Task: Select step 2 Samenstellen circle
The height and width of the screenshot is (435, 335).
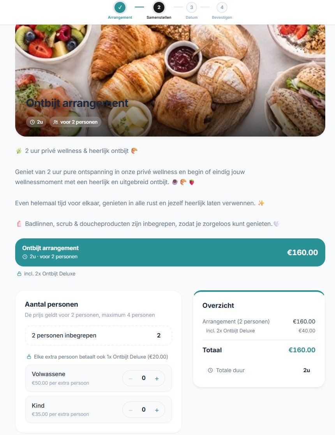Action: click(159, 7)
